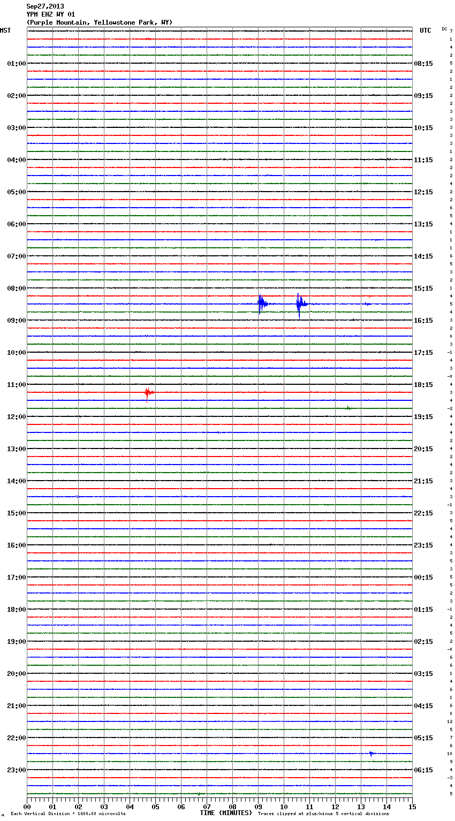Select the station code YPM EHZ WY 01

(51, 14)
